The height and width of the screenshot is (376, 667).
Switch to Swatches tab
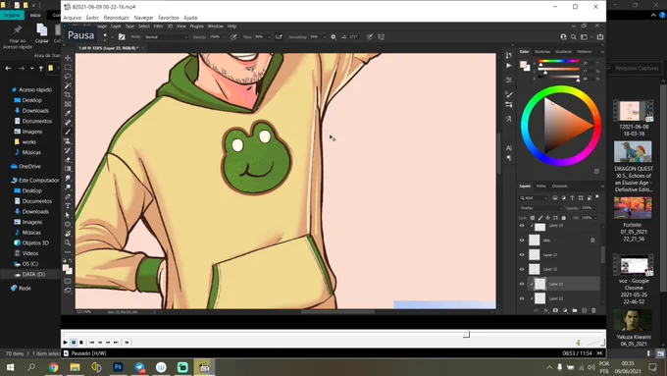pyautogui.click(x=542, y=51)
